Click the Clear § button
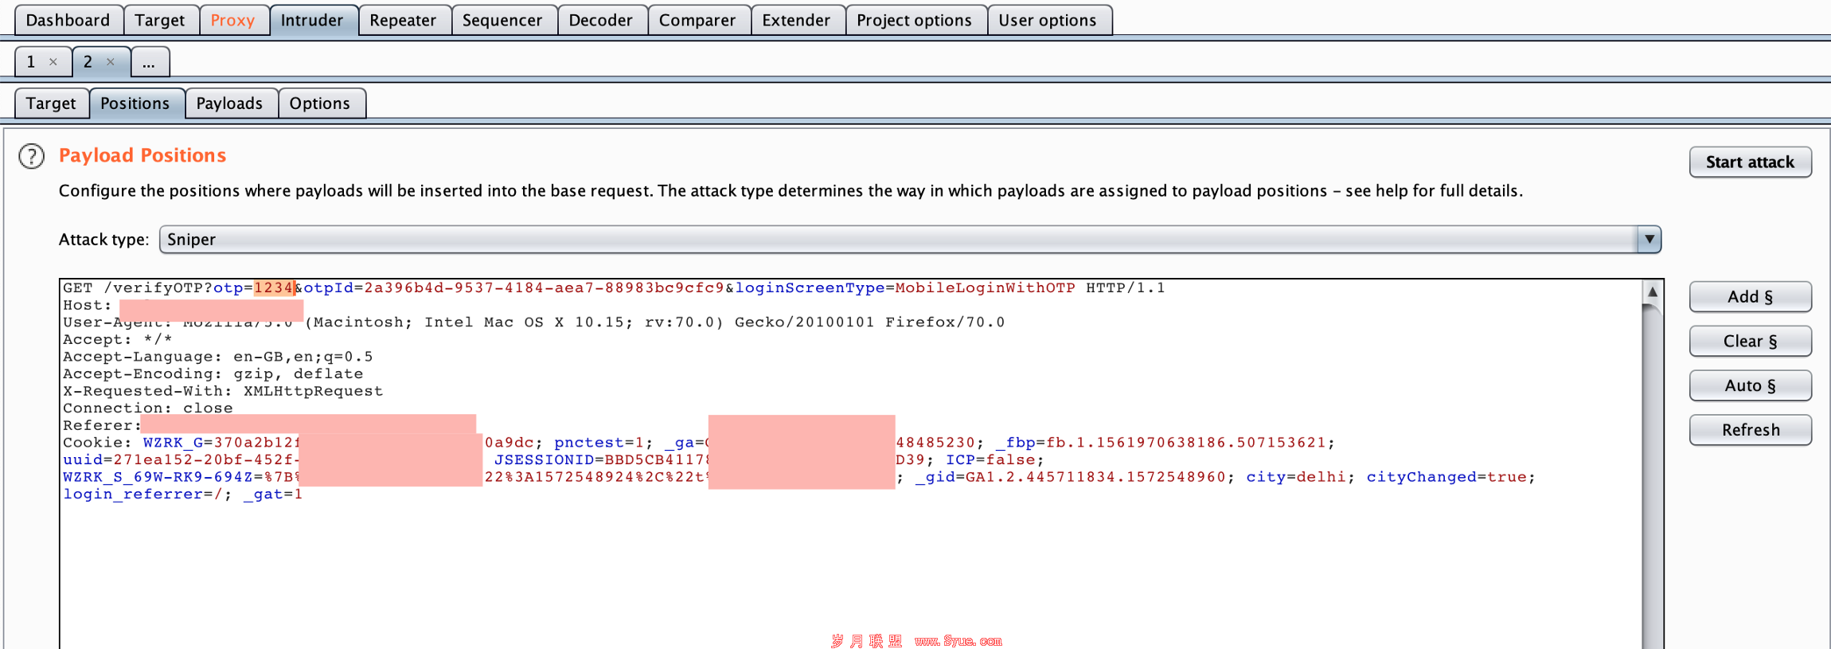The height and width of the screenshot is (649, 1831). [1750, 341]
